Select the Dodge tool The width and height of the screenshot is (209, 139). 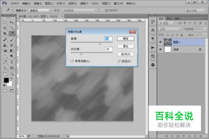coord(12,56)
